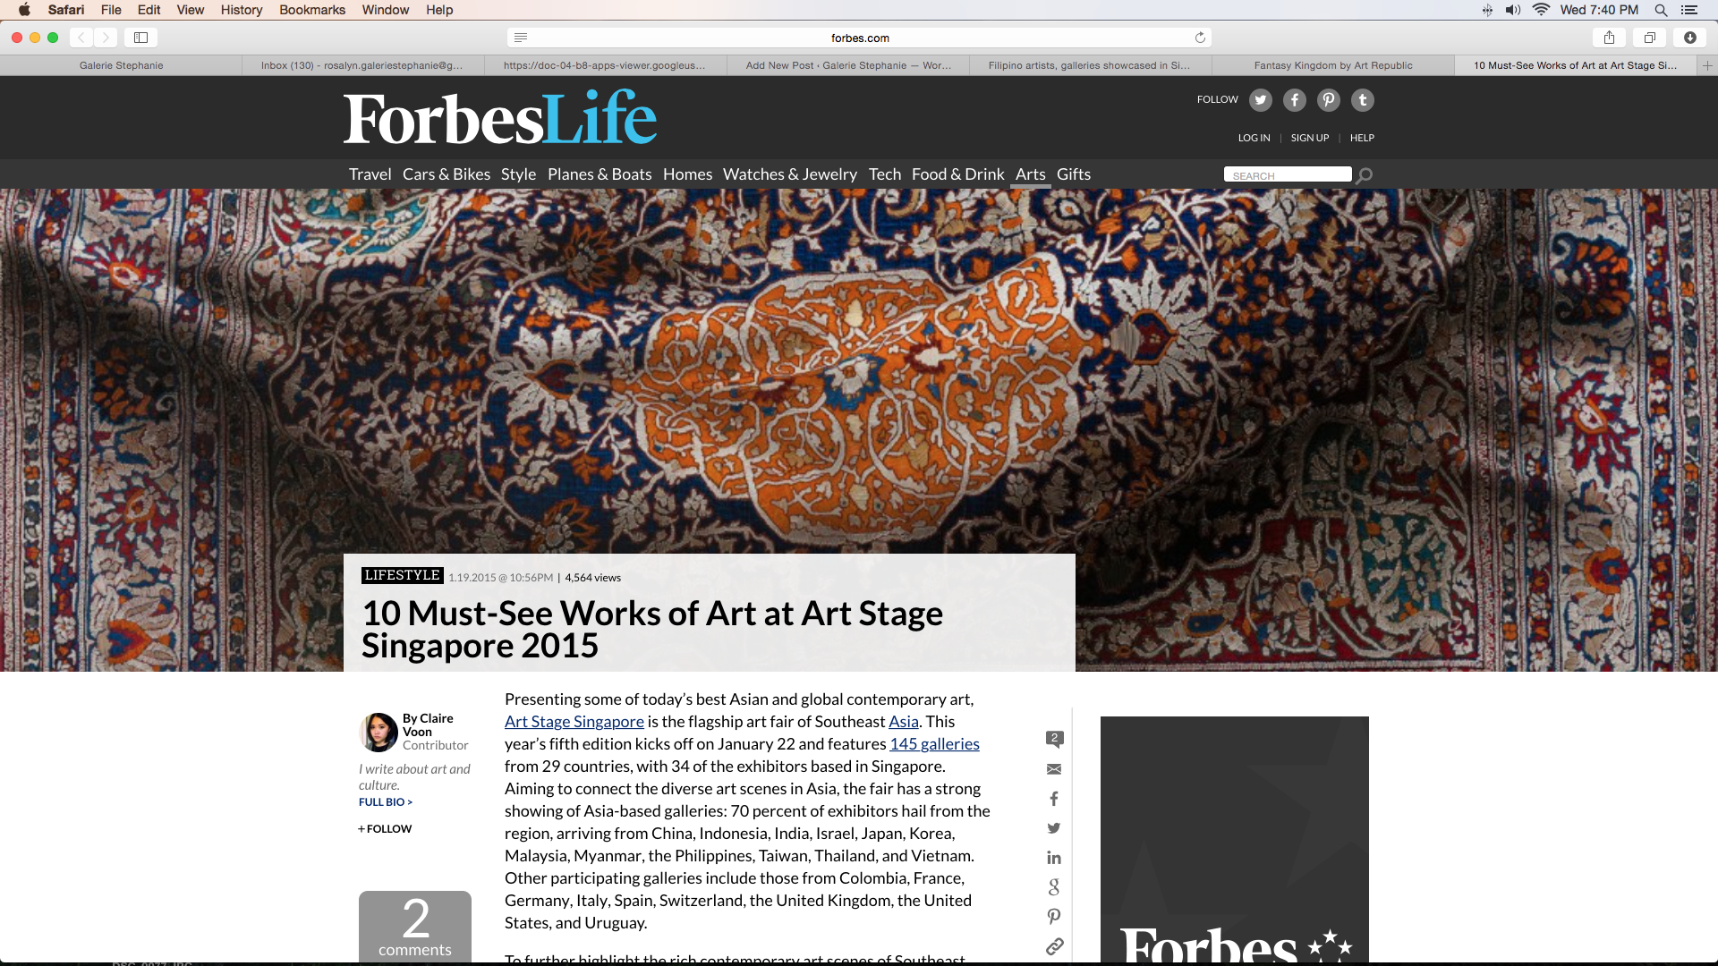Open the 2 comments box
This screenshot has height=966, width=1718.
coord(414,927)
